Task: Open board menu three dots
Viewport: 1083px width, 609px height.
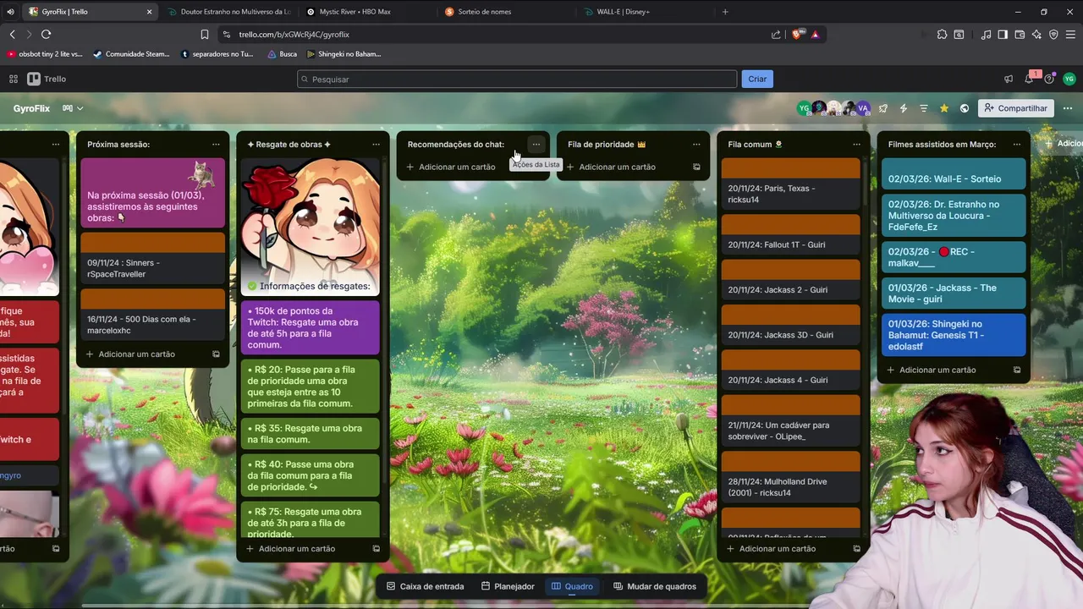Action: [1066, 108]
